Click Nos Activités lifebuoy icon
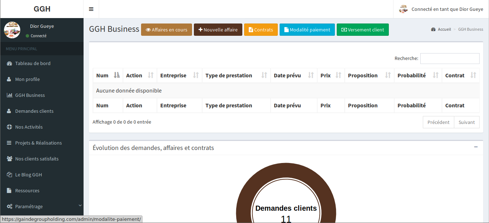Image resolution: width=489 pixels, height=223 pixels. (x=9, y=127)
